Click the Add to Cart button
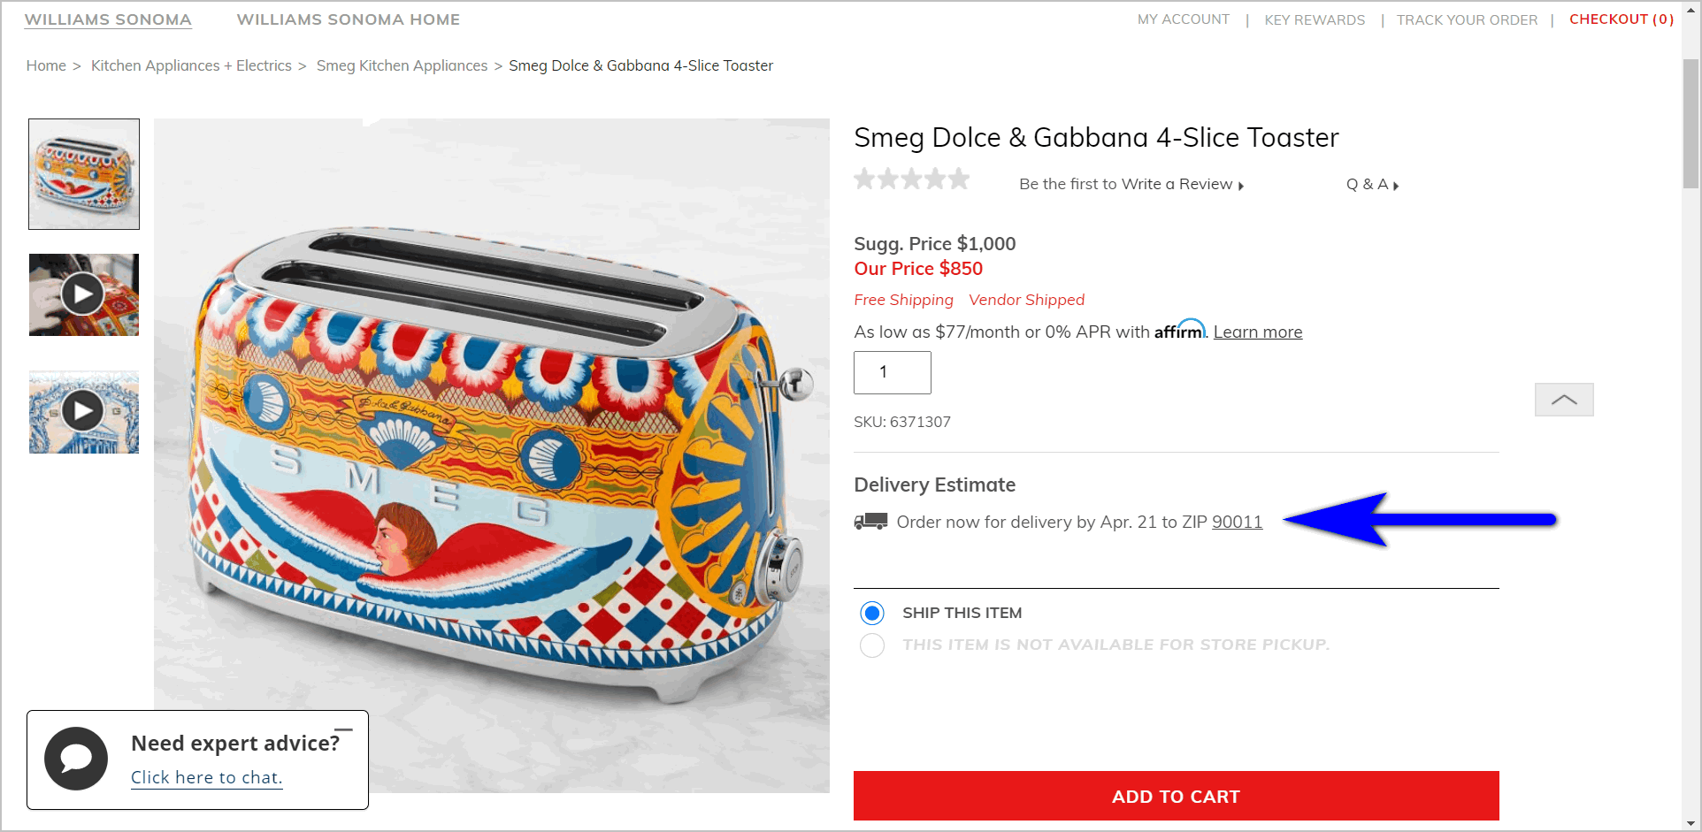 pos(1175,796)
